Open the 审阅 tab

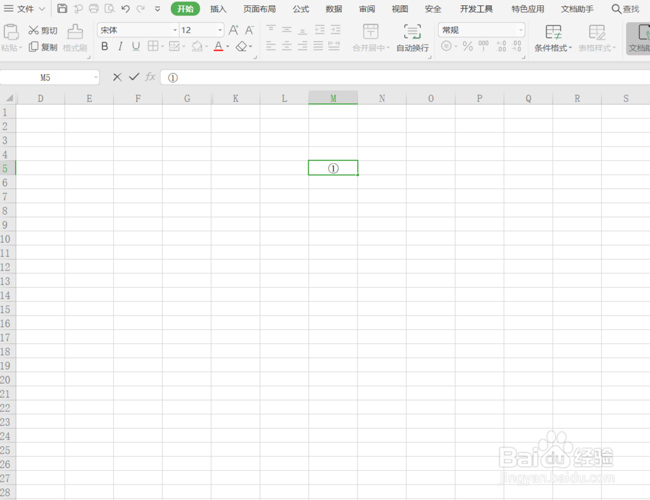[367, 8]
